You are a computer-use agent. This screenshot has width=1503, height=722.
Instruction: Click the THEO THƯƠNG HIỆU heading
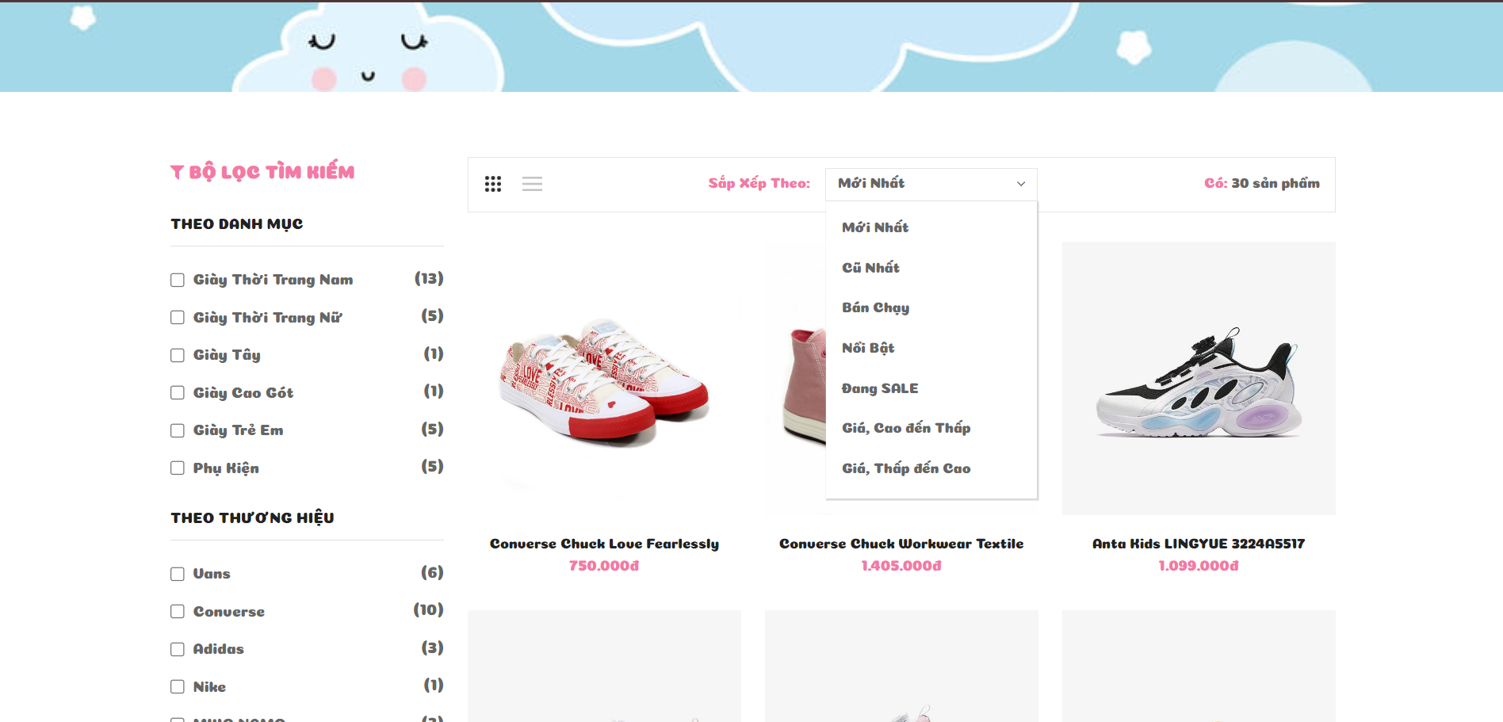point(252,518)
